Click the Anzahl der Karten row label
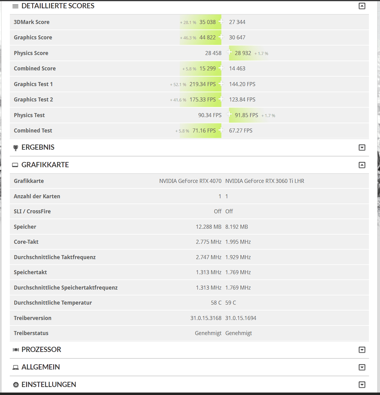This screenshot has width=380, height=395. coord(37,196)
